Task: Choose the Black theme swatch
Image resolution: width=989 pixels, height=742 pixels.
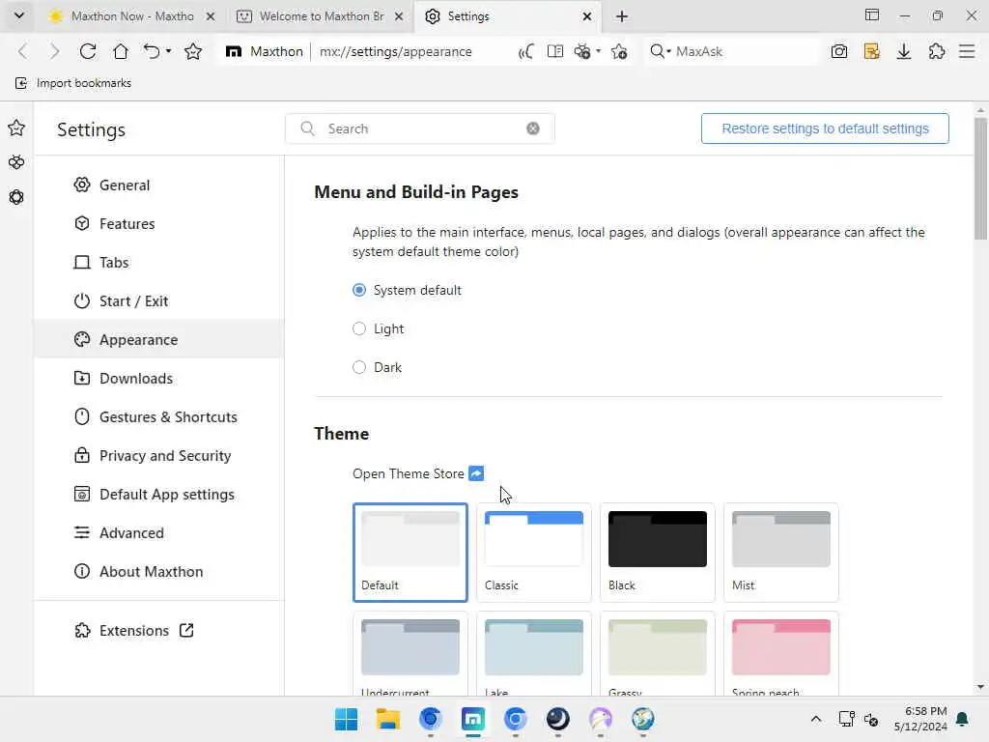Action: pyautogui.click(x=657, y=552)
